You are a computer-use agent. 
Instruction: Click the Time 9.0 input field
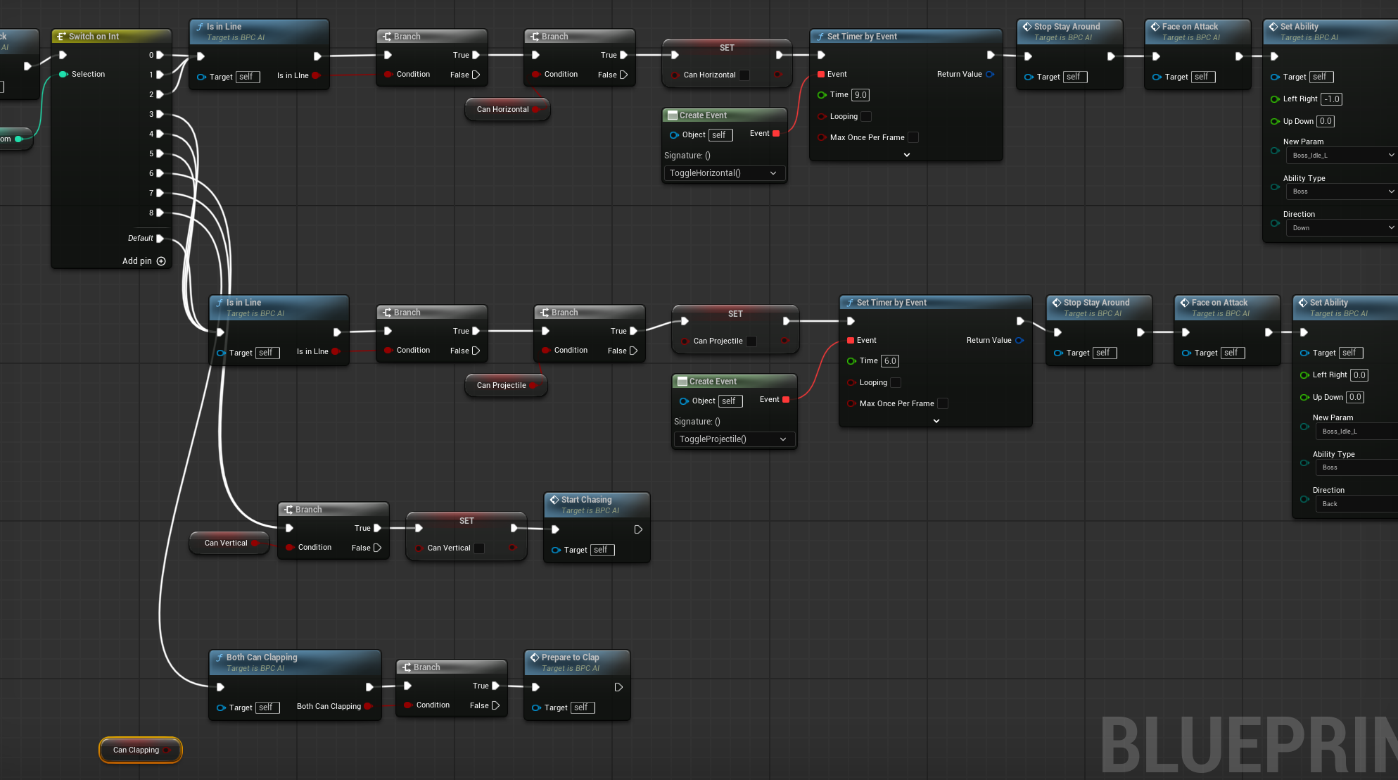pyautogui.click(x=860, y=95)
